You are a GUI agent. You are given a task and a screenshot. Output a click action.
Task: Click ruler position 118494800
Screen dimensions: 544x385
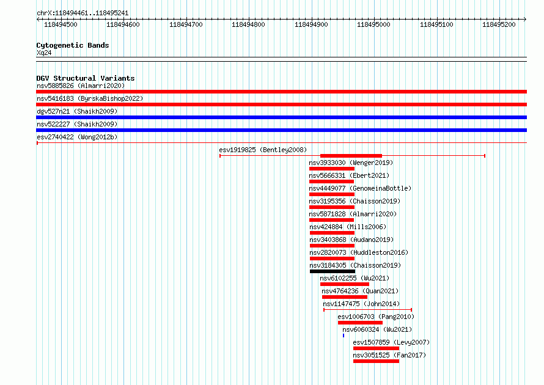[248, 24]
